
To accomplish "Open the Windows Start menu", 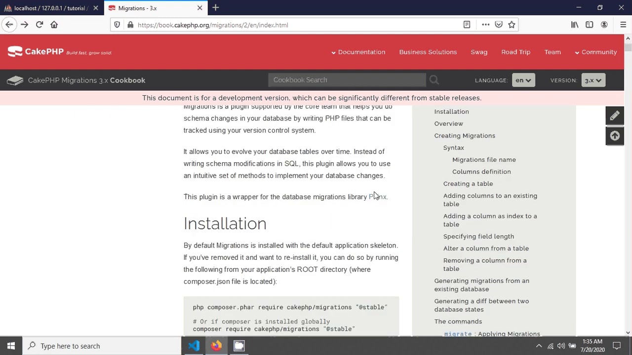I will pos(11,346).
